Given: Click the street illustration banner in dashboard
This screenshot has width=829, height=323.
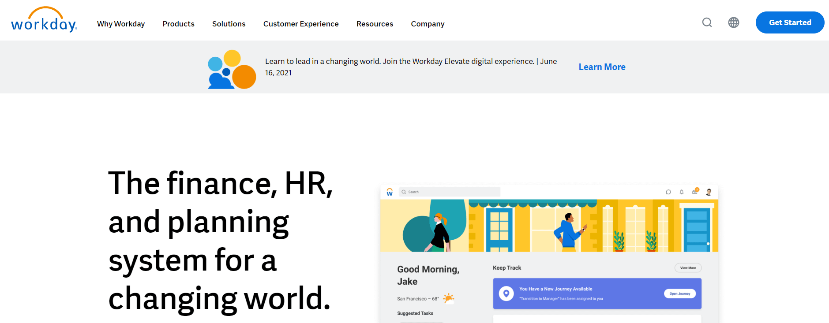Looking at the screenshot, I should (549, 226).
